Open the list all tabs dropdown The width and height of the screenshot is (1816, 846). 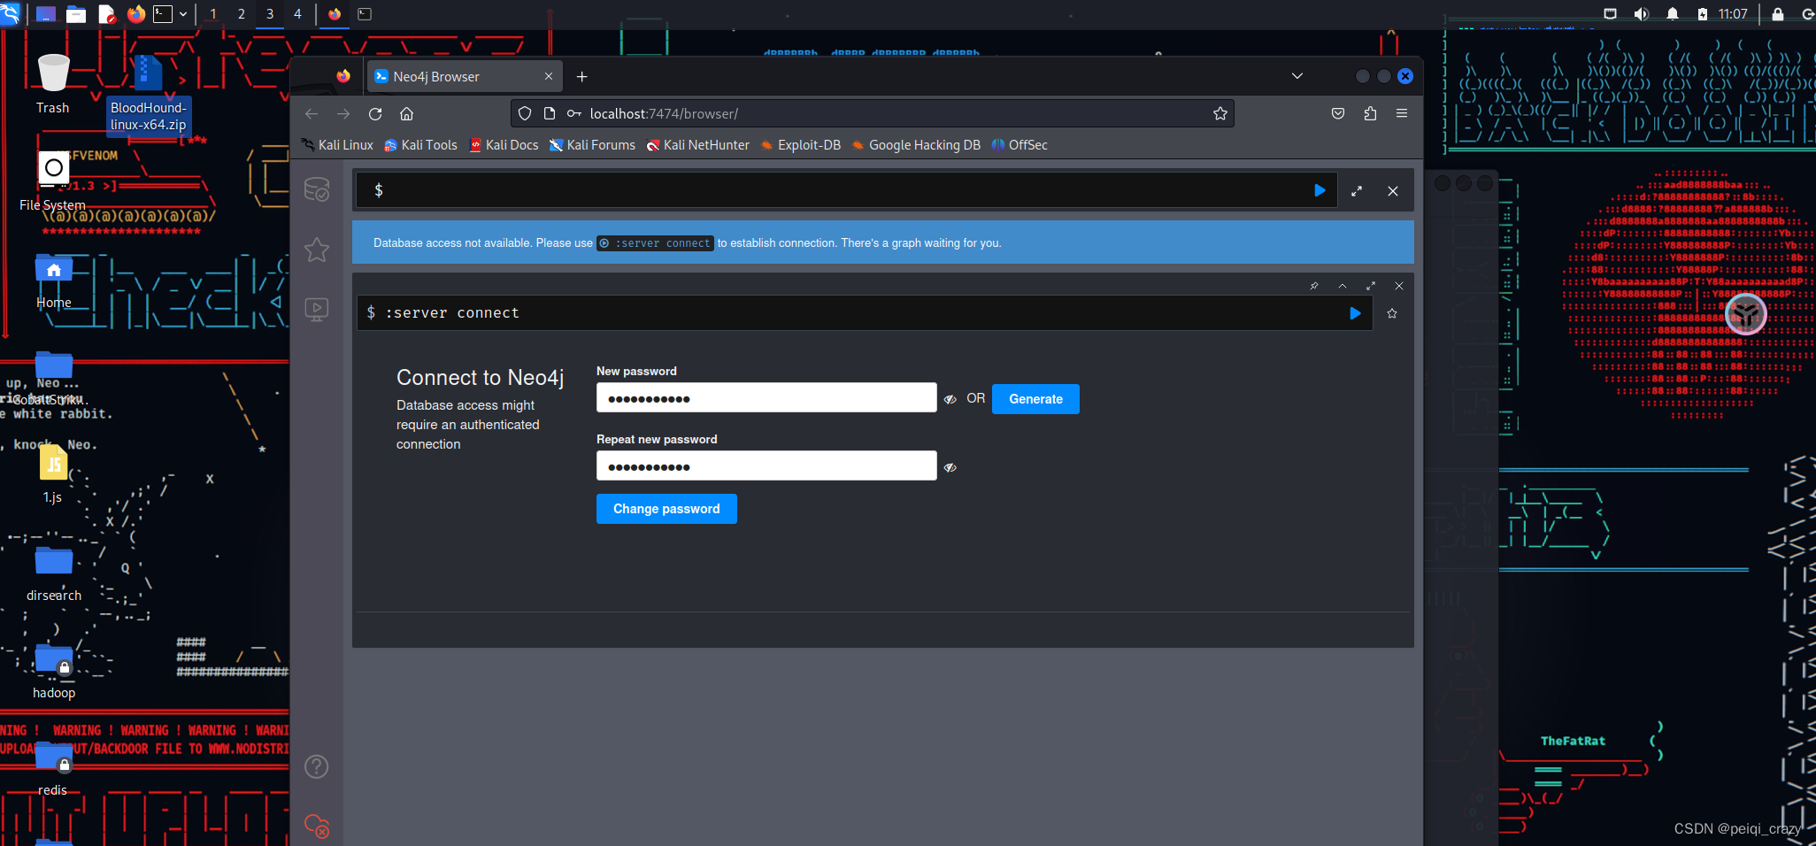[x=1297, y=76]
